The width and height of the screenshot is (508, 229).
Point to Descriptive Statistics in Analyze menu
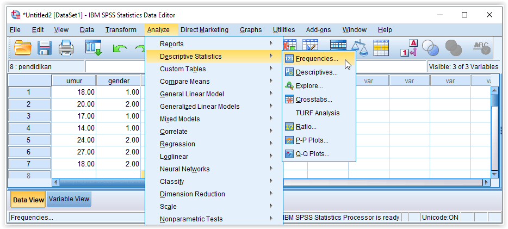click(x=214, y=57)
